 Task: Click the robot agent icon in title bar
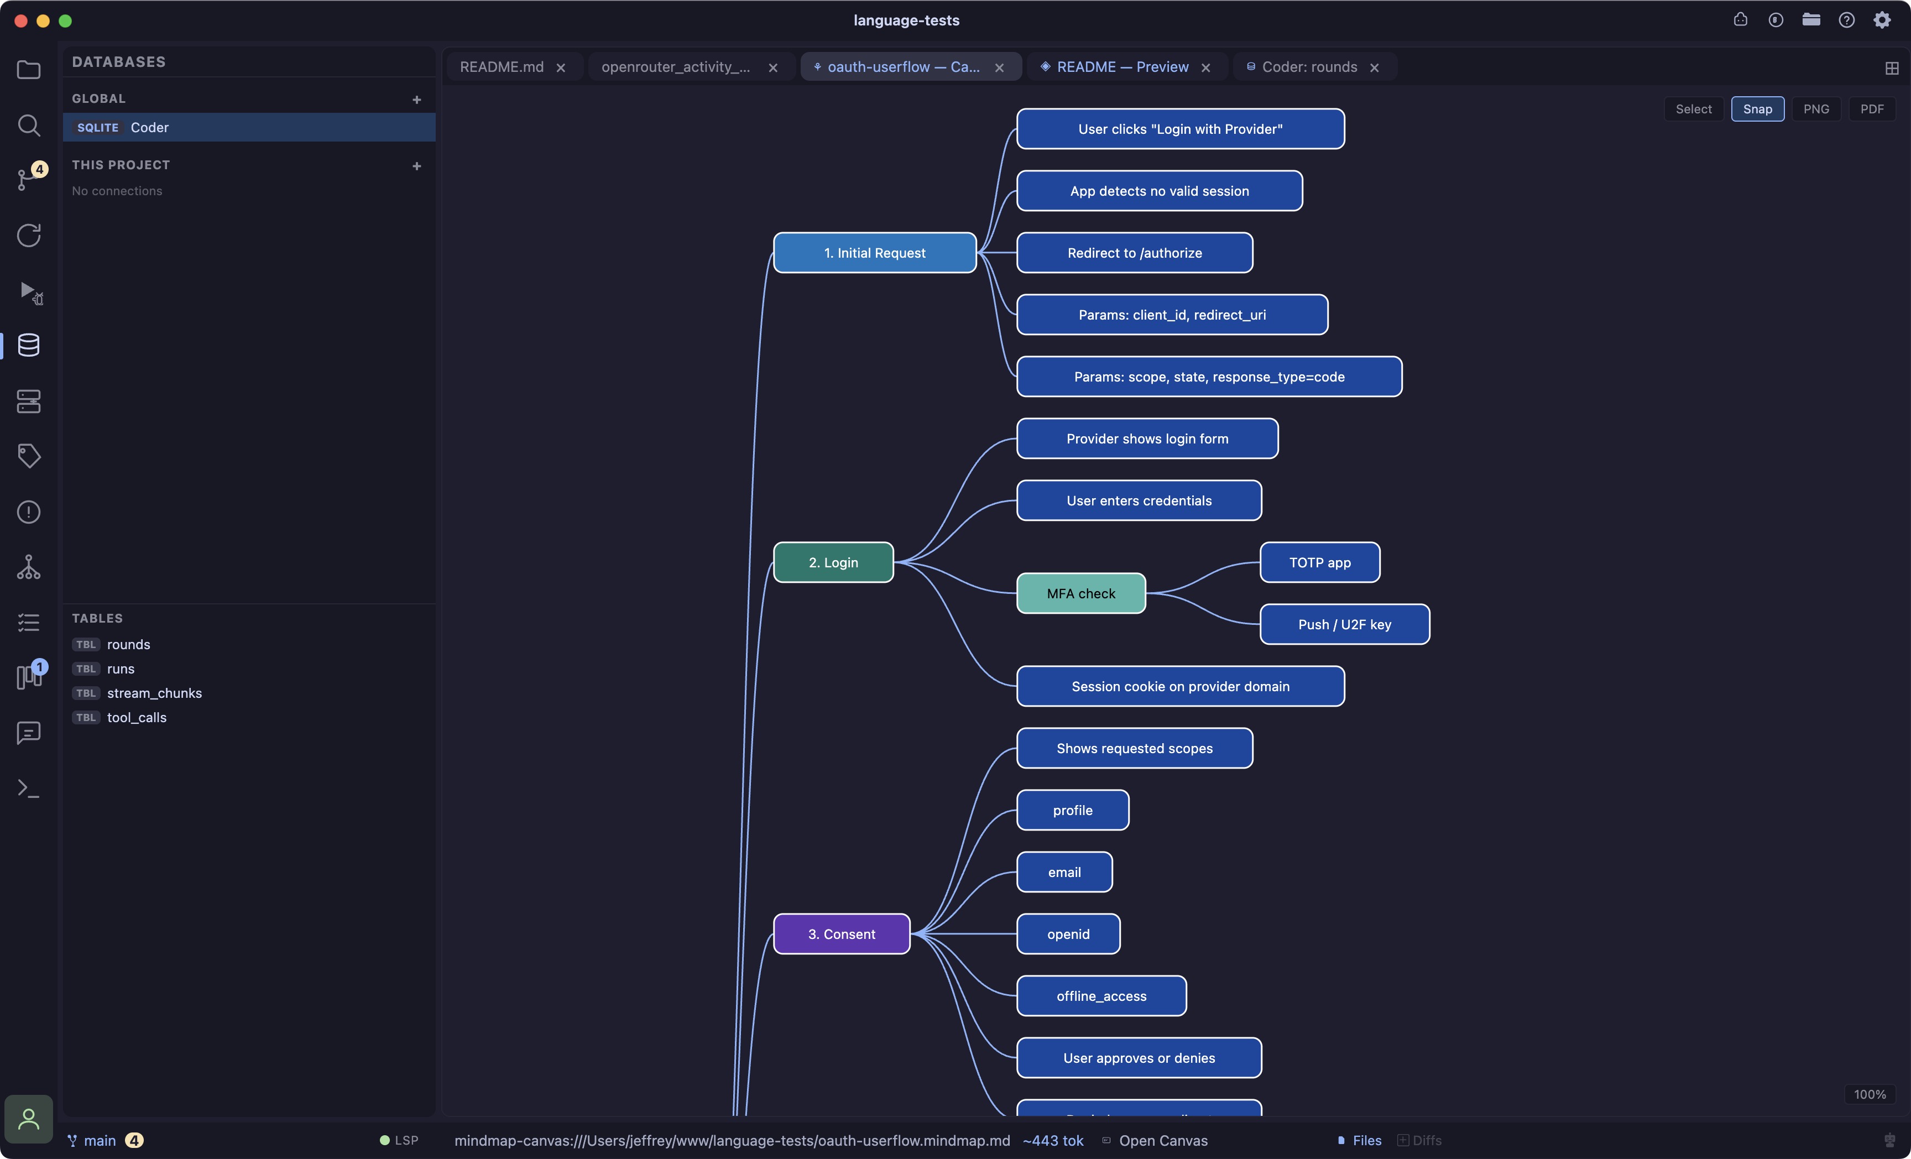1740,19
